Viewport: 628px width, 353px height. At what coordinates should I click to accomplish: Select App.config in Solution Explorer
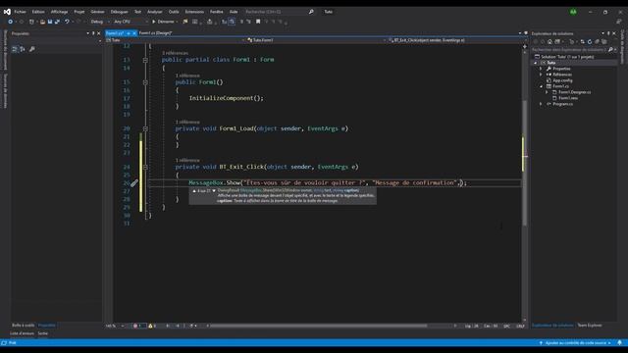[562, 80]
